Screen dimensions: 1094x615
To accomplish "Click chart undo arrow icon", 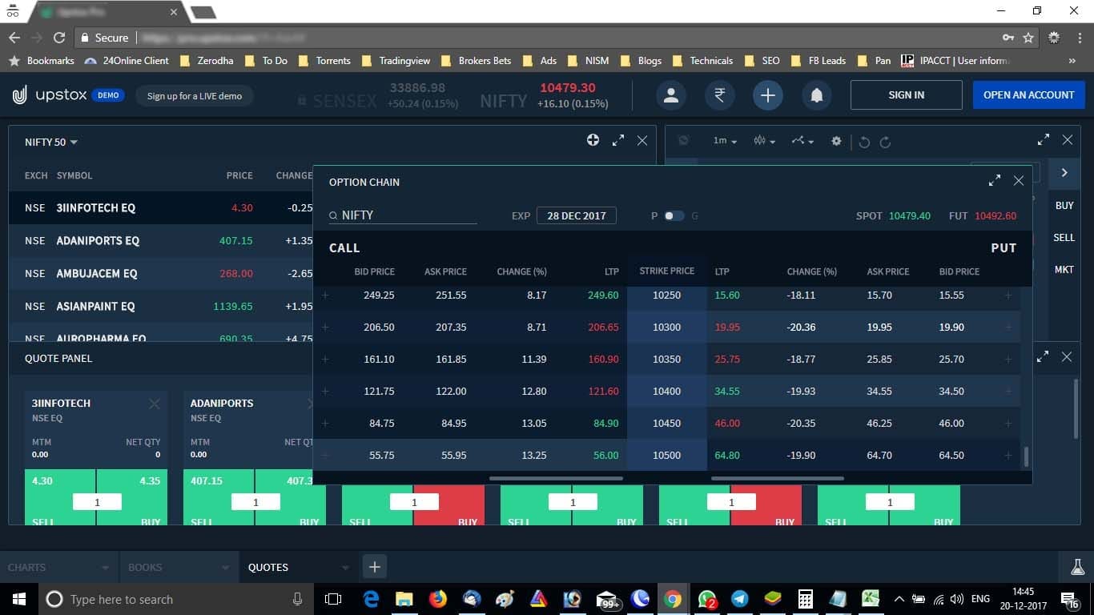I will tap(864, 142).
